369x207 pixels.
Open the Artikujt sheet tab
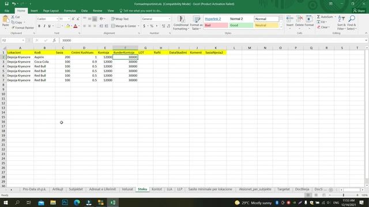pyautogui.click(x=58, y=189)
